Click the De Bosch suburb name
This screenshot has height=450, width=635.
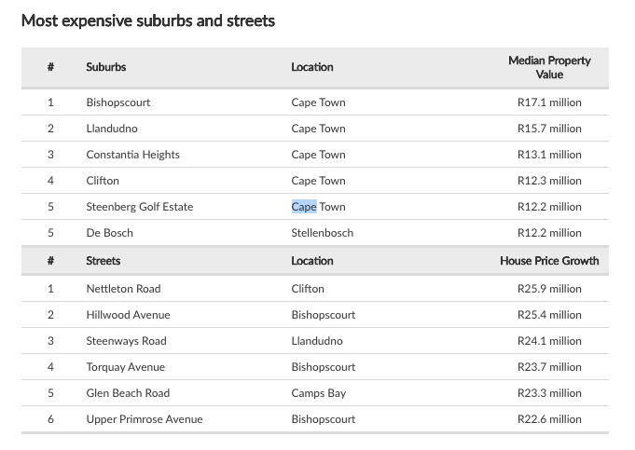(x=109, y=233)
